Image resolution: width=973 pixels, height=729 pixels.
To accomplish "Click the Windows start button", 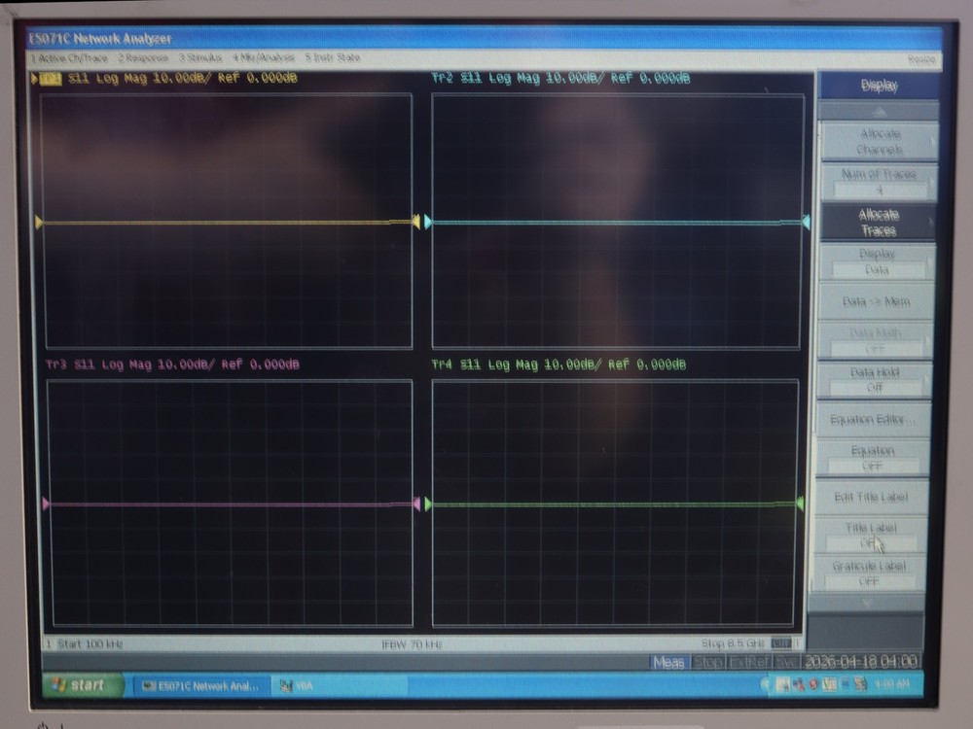I will (x=81, y=684).
